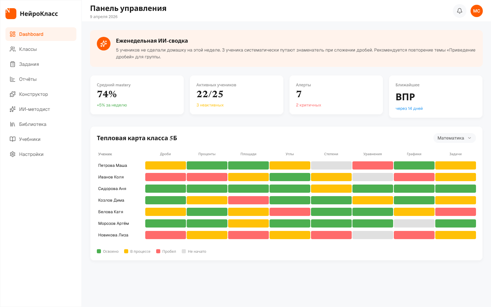
Task: Expand the Математика subject dropdown
Action: (x=454, y=138)
